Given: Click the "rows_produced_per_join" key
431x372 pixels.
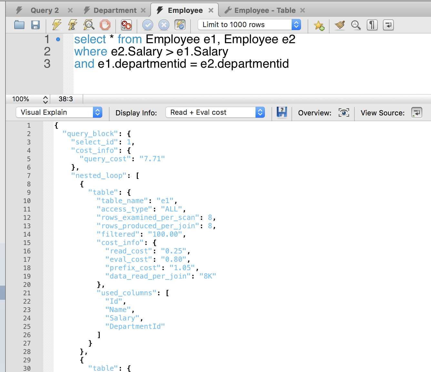Looking at the screenshot, I should pos(148,226).
